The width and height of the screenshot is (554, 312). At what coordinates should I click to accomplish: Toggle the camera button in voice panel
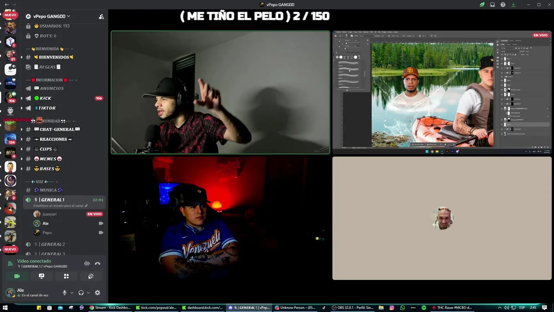coord(17,276)
